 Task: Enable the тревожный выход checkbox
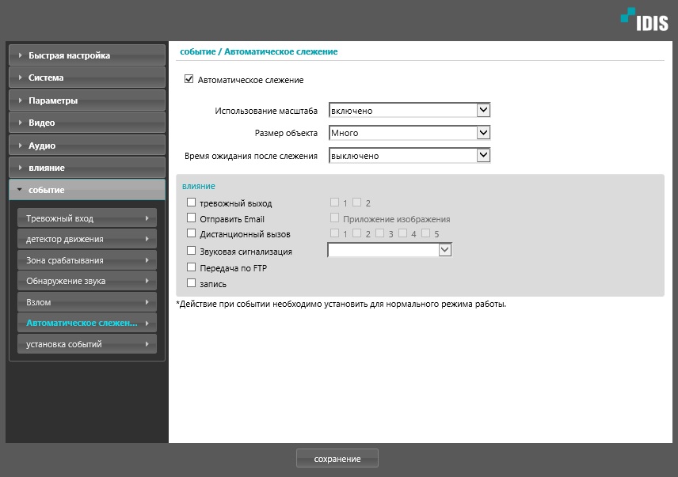[x=191, y=202]
